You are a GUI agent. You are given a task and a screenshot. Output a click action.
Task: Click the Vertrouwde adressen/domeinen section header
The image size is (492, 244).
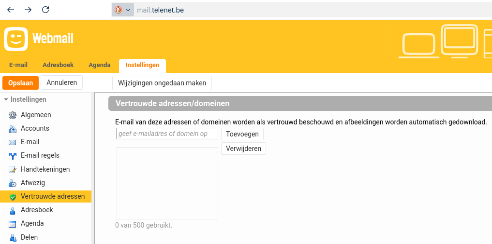point(300,104)
